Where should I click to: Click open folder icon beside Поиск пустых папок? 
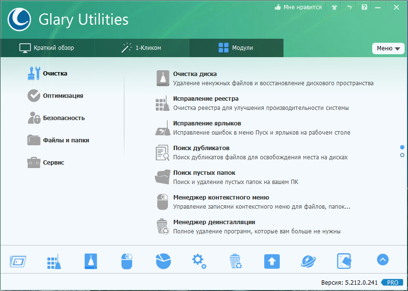click(163, 177)
